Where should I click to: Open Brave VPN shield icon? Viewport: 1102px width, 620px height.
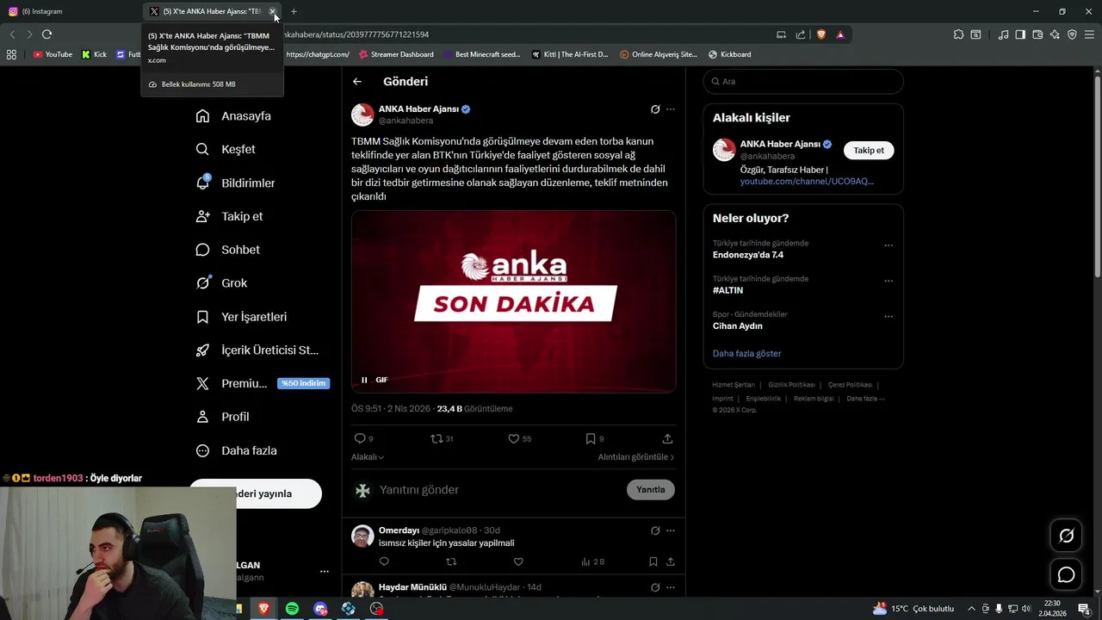click(x=1072, y=34)
